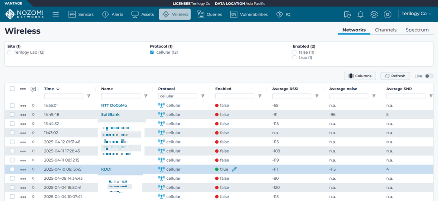Open actions dots for 11:43:02 row
The height and width of the screenshot is (201, 438).
tap(23, 133)
